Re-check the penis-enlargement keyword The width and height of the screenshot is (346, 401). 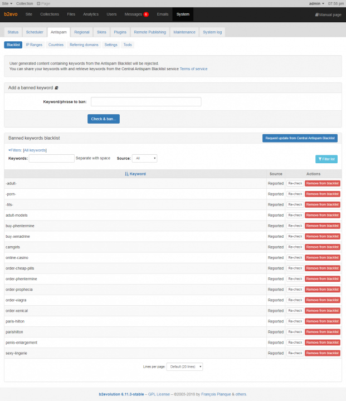pyautogui.click(x=295, y=343)
